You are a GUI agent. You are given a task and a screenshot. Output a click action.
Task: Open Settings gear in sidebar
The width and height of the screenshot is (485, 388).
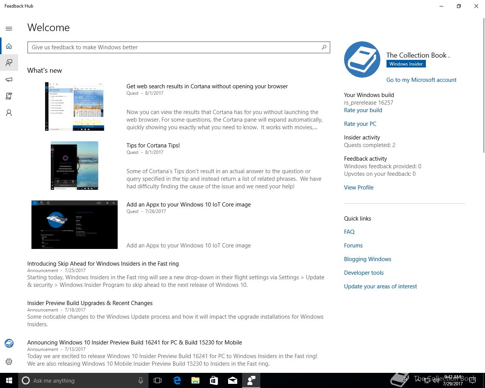tap(9, 361)
